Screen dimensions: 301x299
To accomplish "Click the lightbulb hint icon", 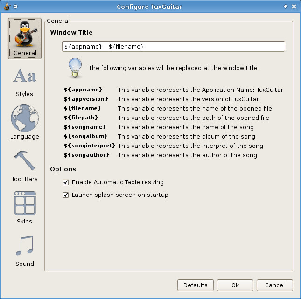I will (75, 68).
